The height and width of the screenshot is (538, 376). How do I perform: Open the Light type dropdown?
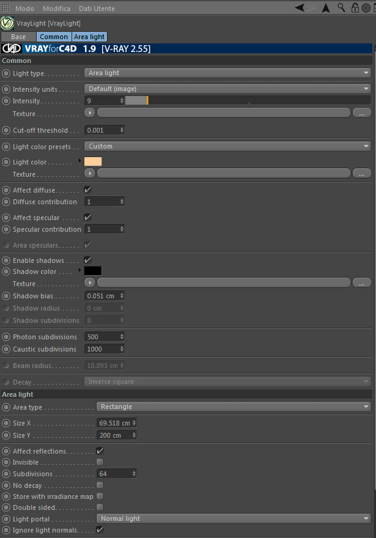tap(228, 73)
